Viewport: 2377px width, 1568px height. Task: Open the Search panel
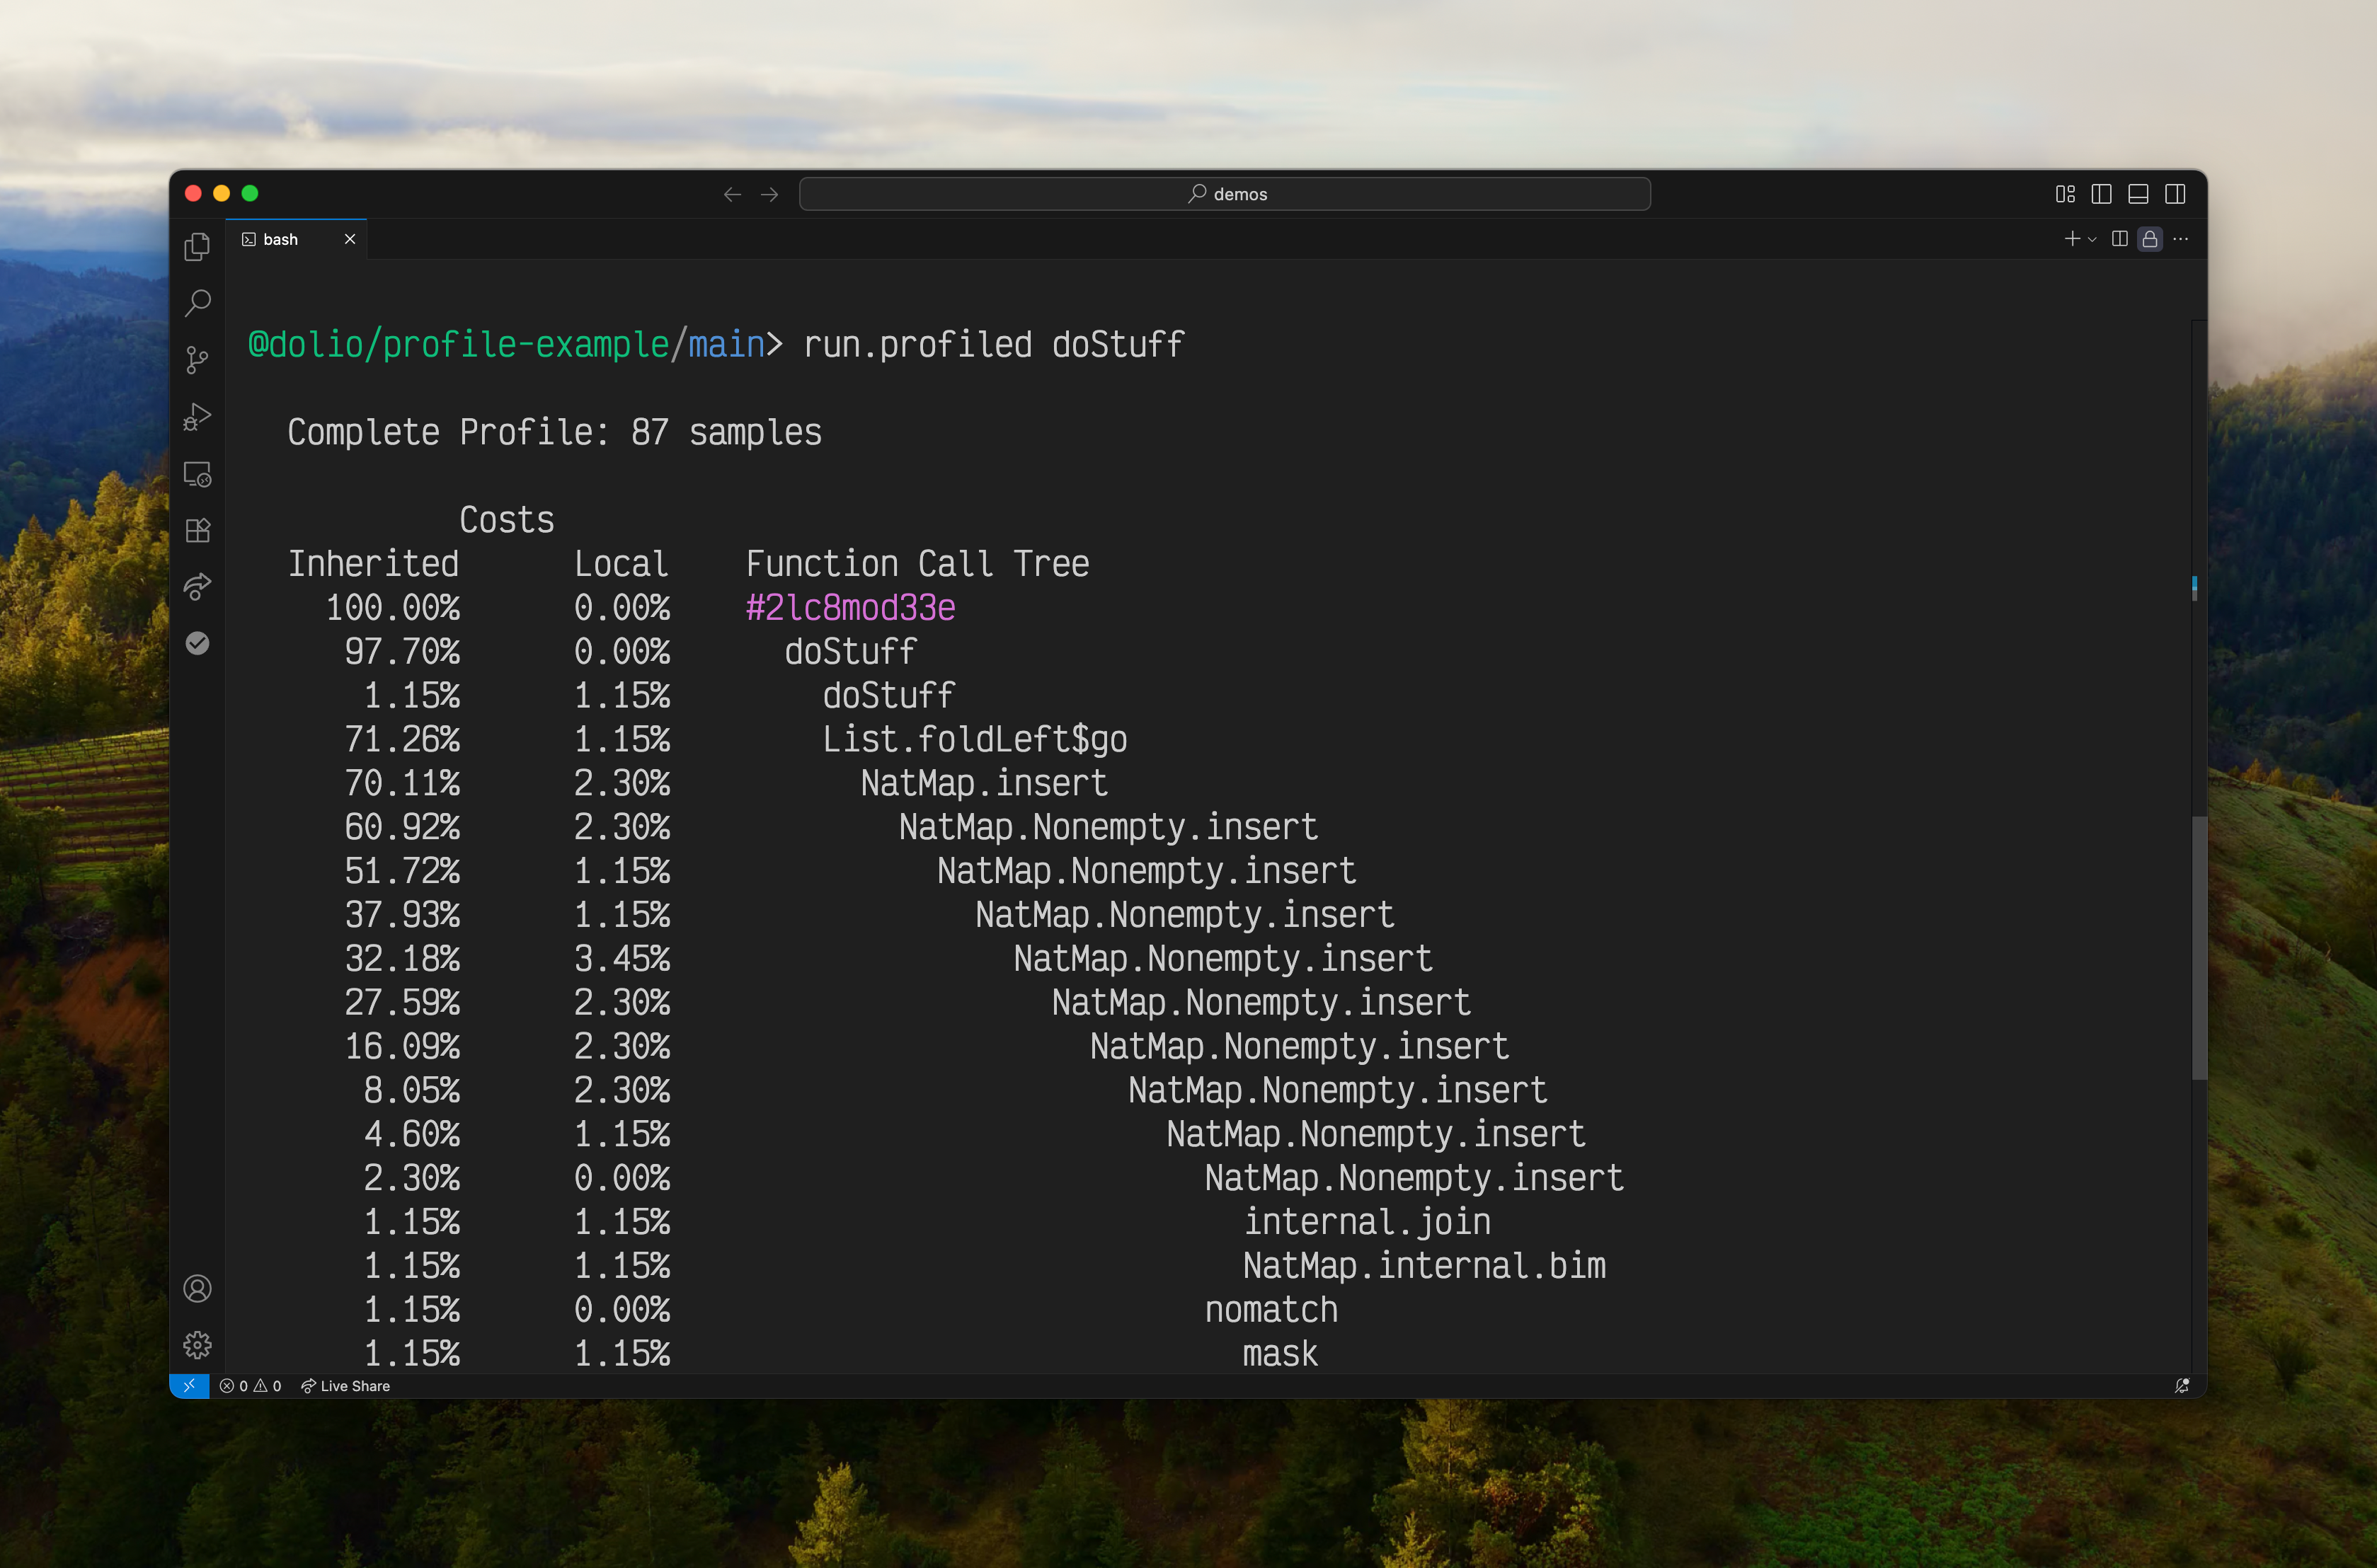(197, 302)
